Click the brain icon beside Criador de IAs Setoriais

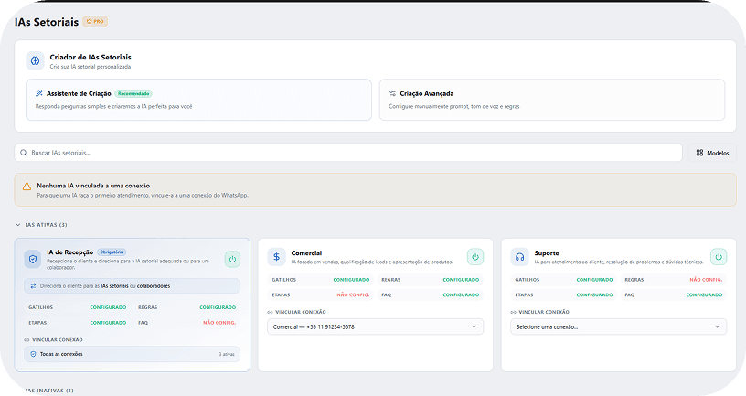click(35, 61)
